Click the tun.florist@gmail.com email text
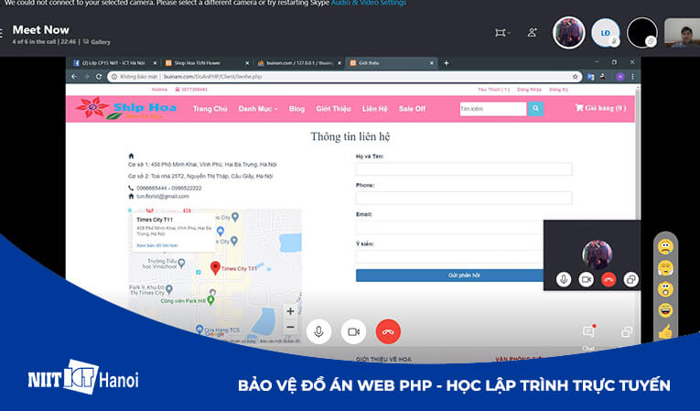 [163, 196]
